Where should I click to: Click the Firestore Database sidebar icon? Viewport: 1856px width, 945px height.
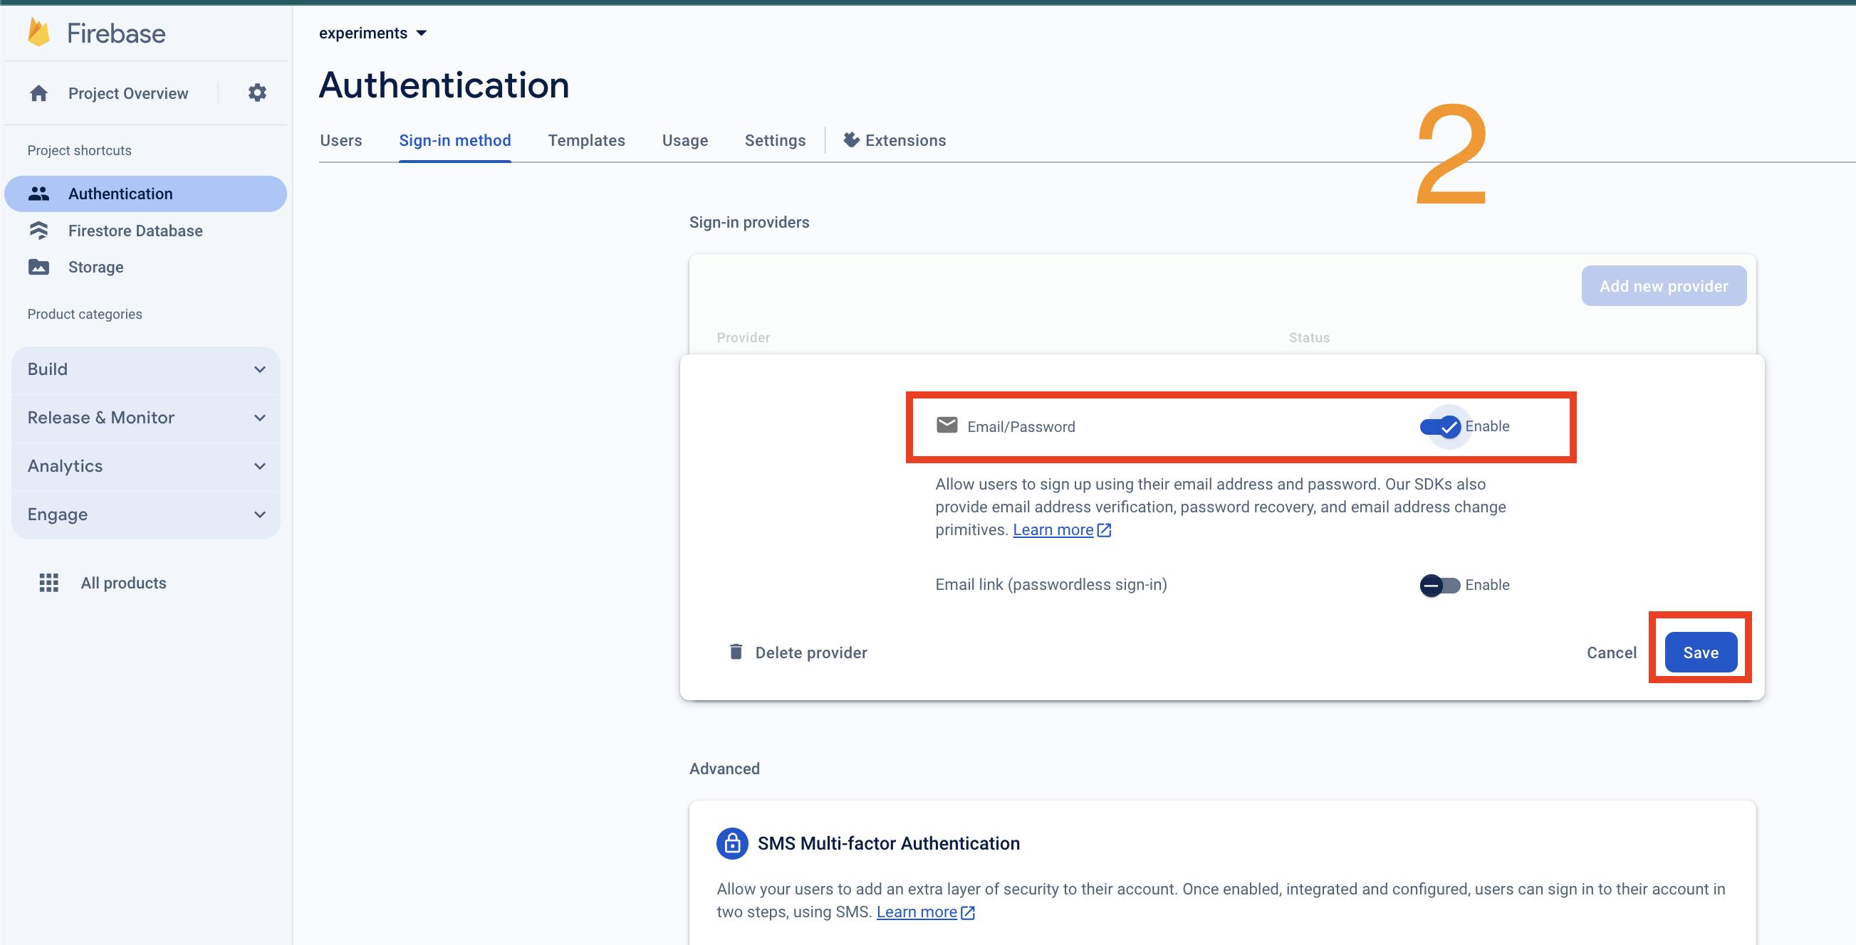pos(39,231)
